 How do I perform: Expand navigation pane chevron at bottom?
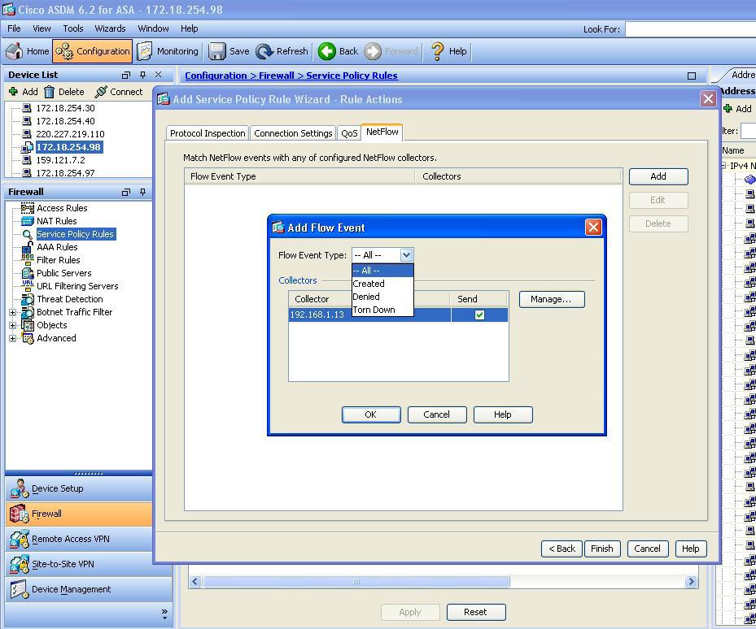164,614
